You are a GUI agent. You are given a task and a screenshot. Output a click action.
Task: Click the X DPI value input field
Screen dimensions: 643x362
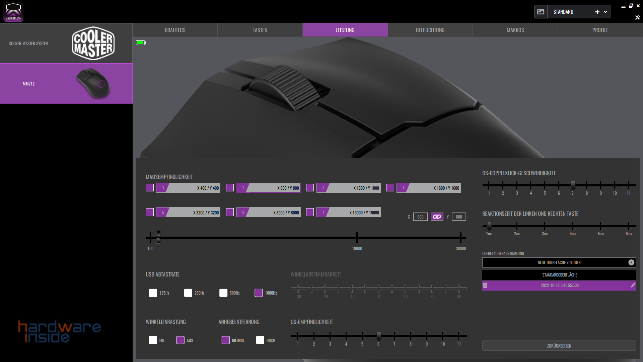[x=420, y=217]
